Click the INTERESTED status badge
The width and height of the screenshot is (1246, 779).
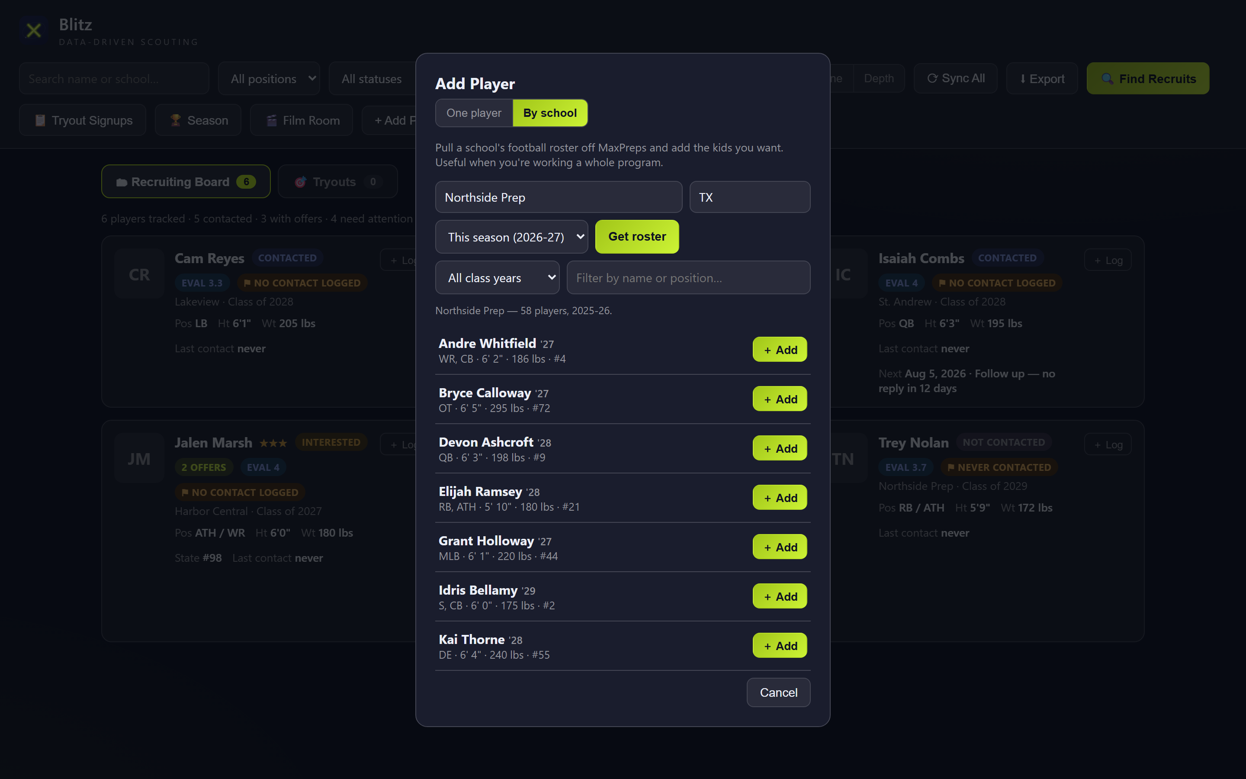(x=331, y=442)
